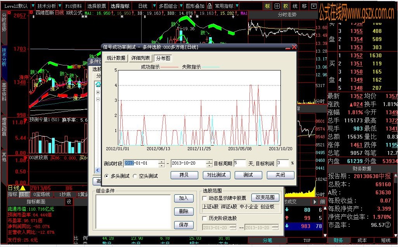Screen dimensions: 398x247
Task: Select TOP bottom tab
Action: pyautogui.click(x=306, y=240)
